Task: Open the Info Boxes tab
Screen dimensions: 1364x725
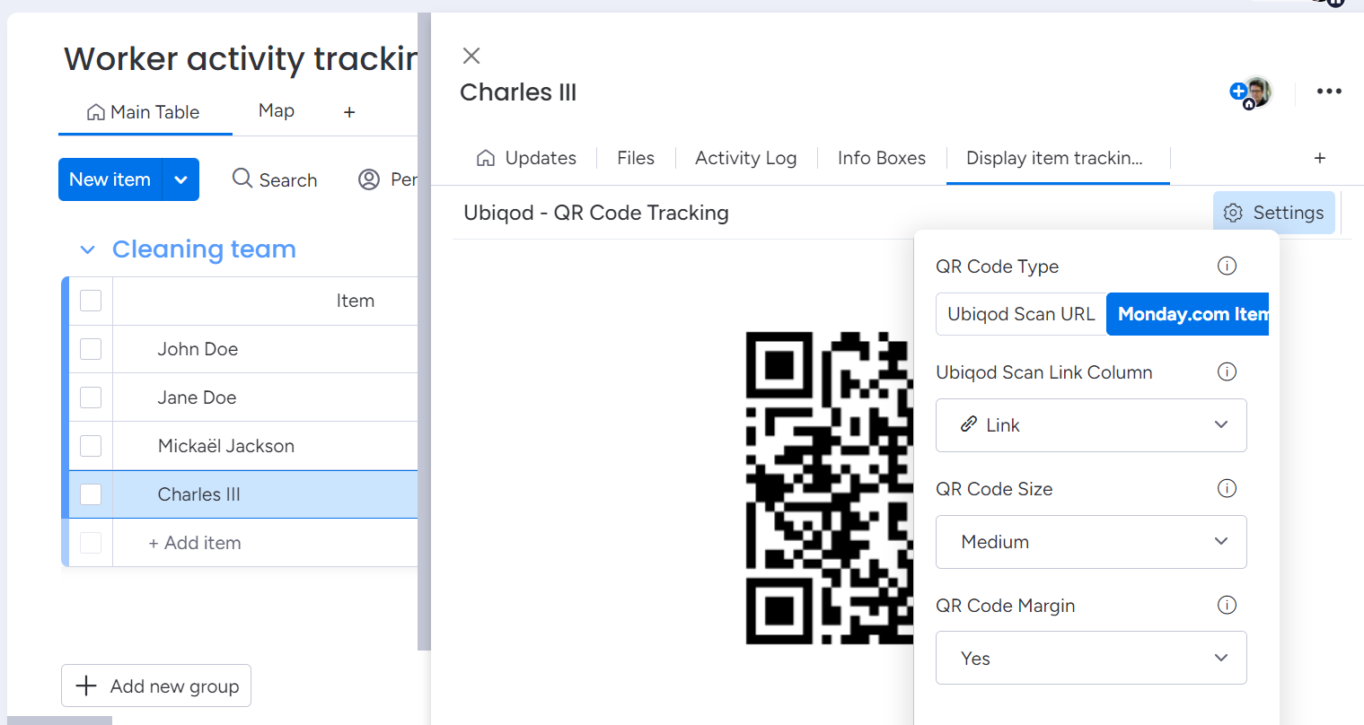Action: 882,158
